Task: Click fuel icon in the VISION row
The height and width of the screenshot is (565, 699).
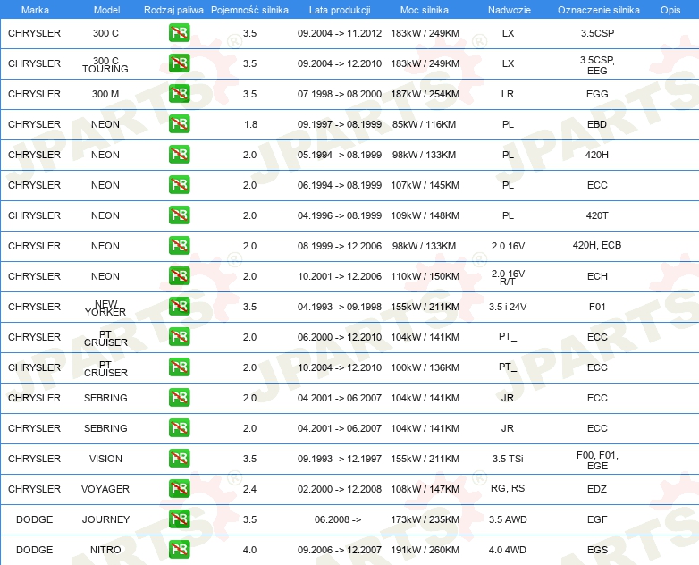Action: (179, 458)
